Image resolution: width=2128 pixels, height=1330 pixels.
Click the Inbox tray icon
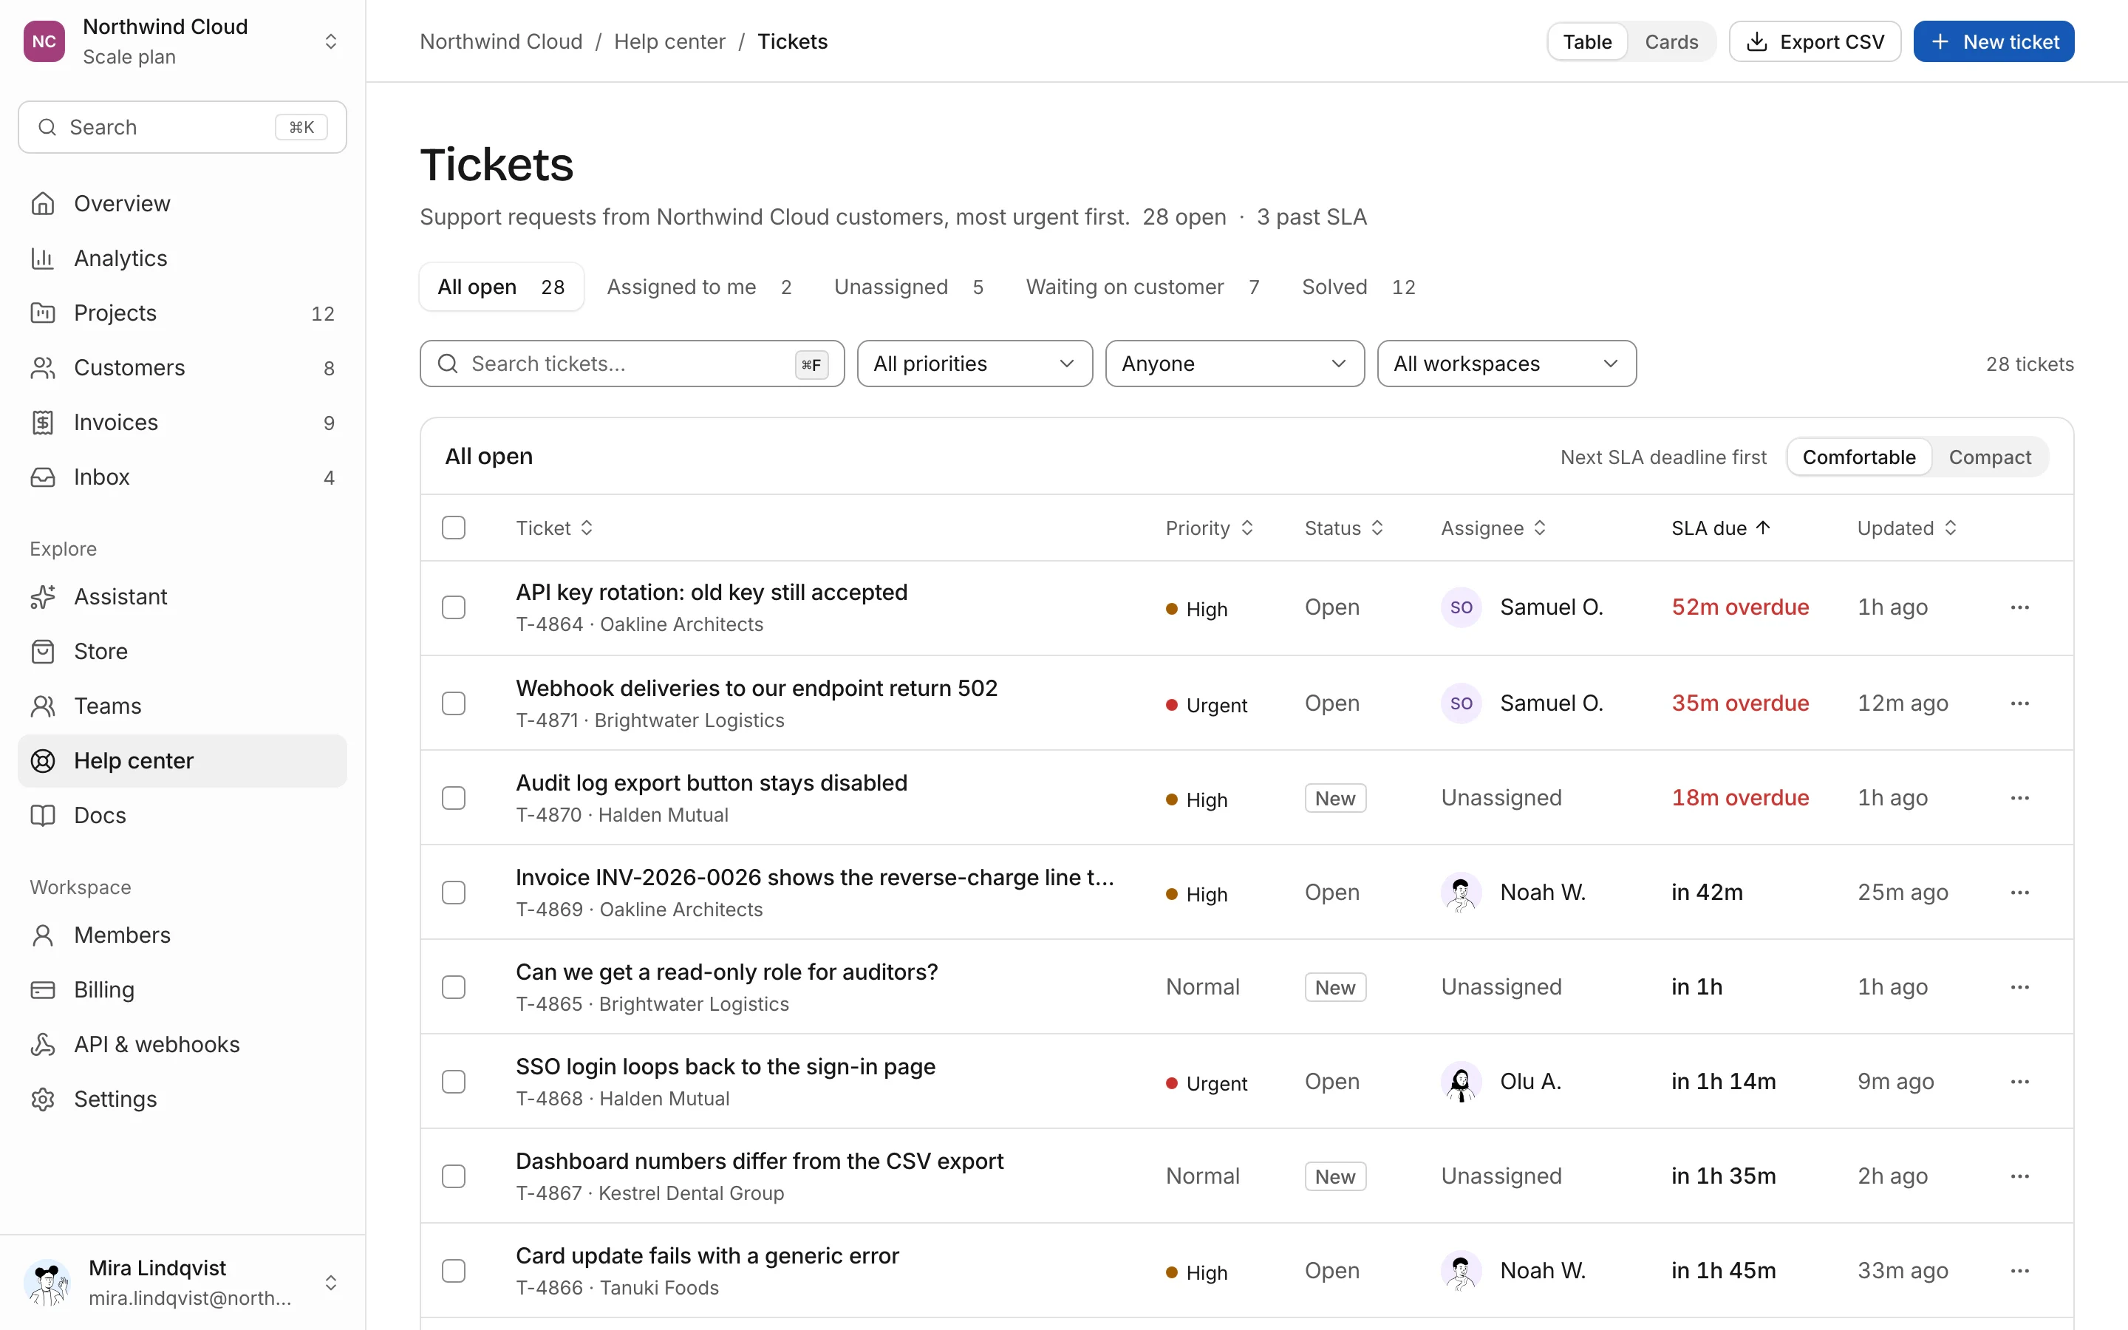click(42, 477)
